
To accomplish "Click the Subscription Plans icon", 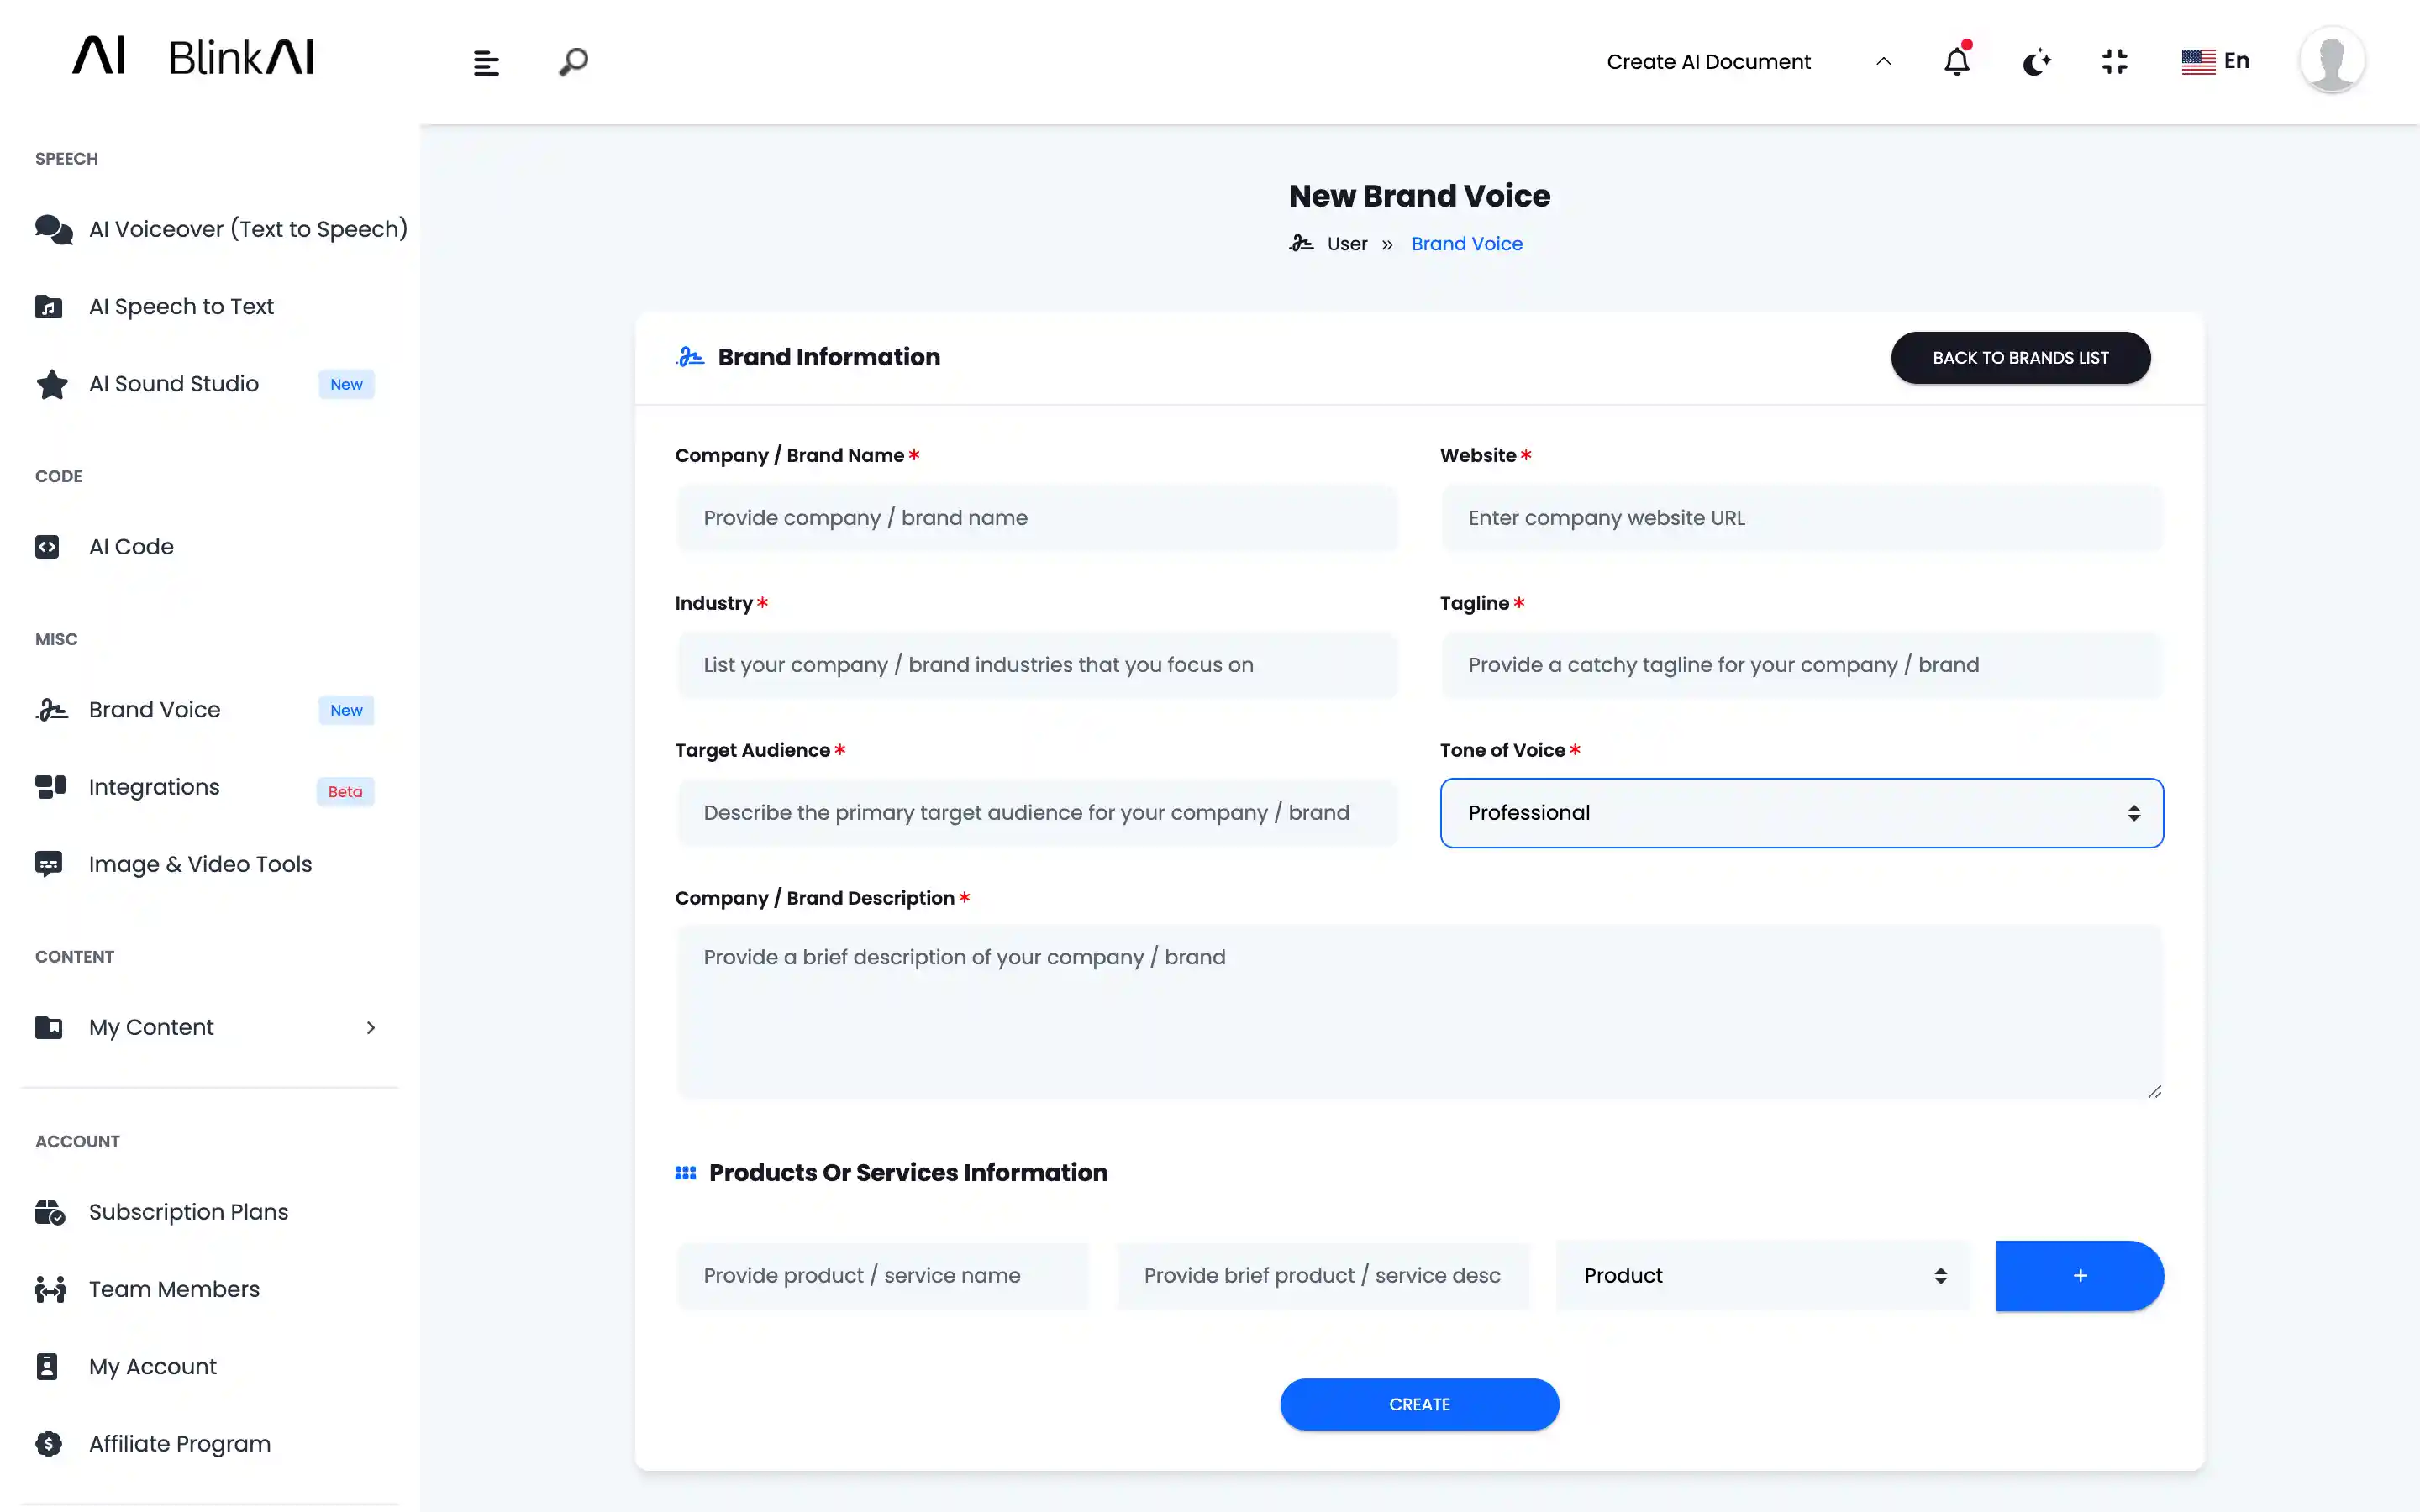I will click(x=50, y=1212).
